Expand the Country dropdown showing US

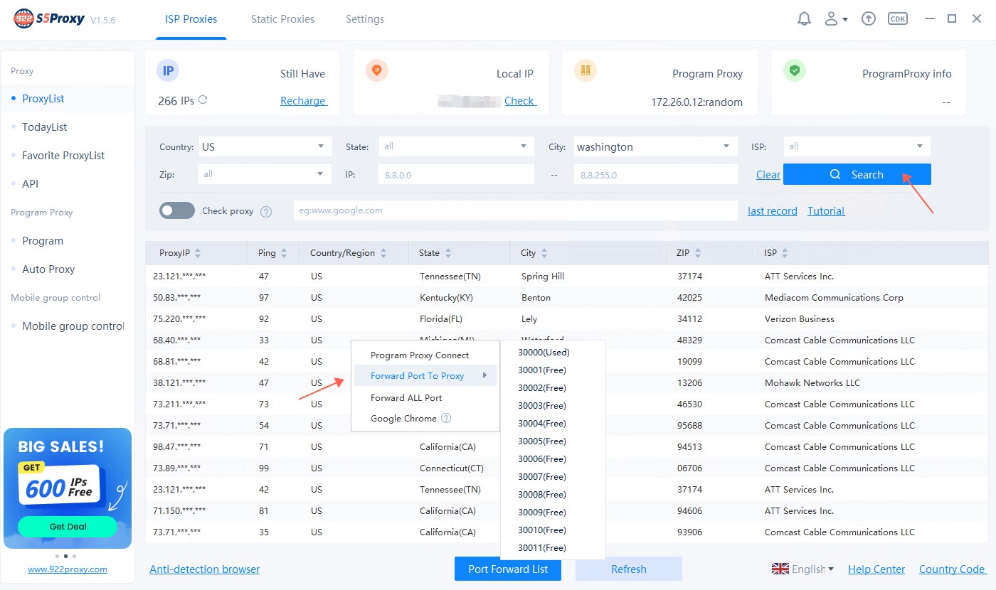[265, 147]
